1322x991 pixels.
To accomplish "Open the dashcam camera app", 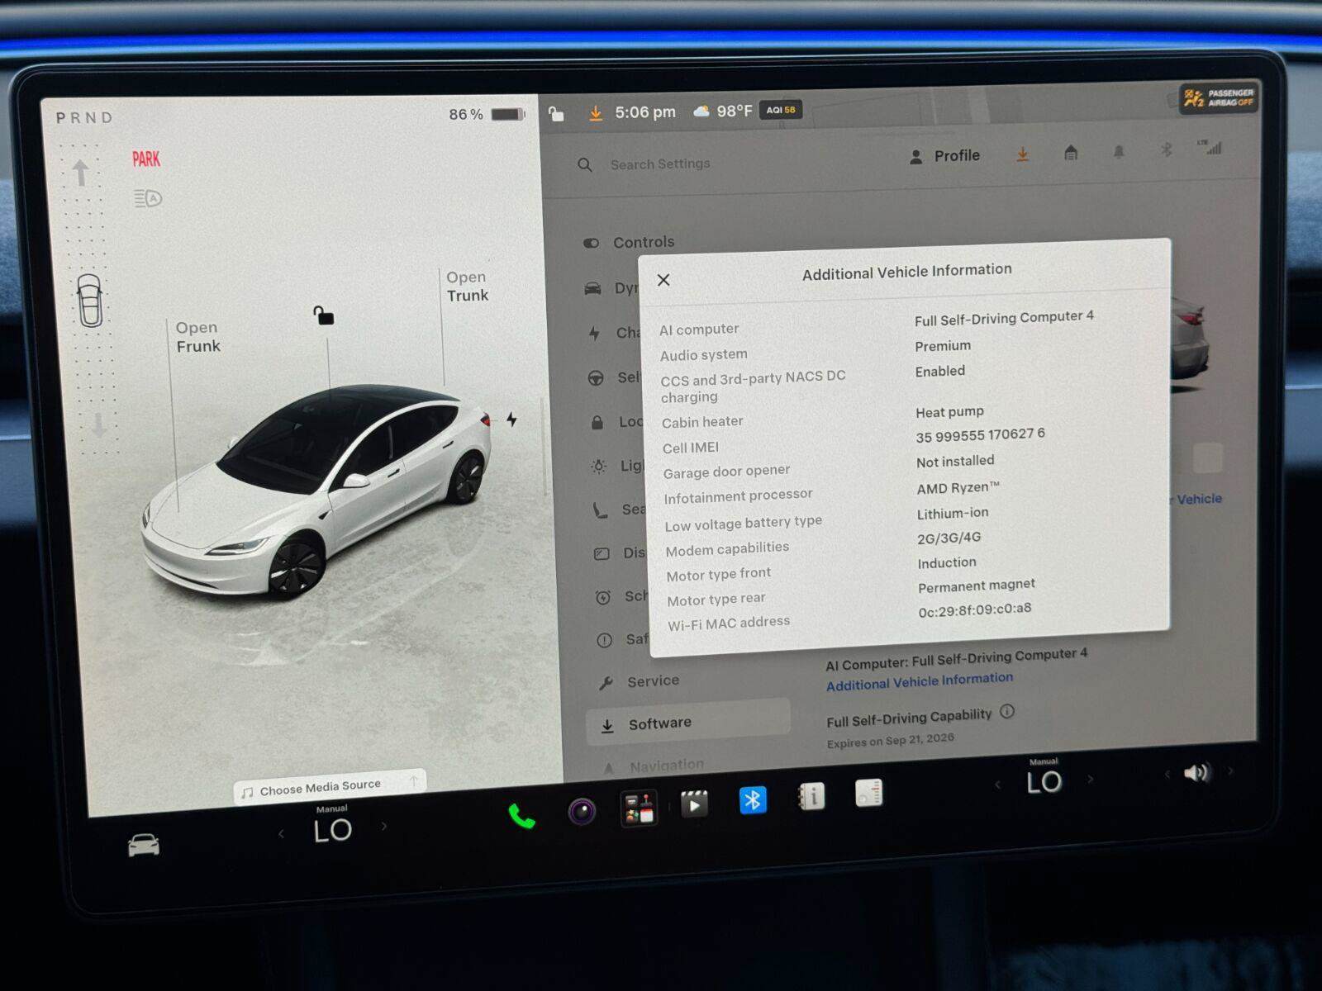I will [582, 811].
